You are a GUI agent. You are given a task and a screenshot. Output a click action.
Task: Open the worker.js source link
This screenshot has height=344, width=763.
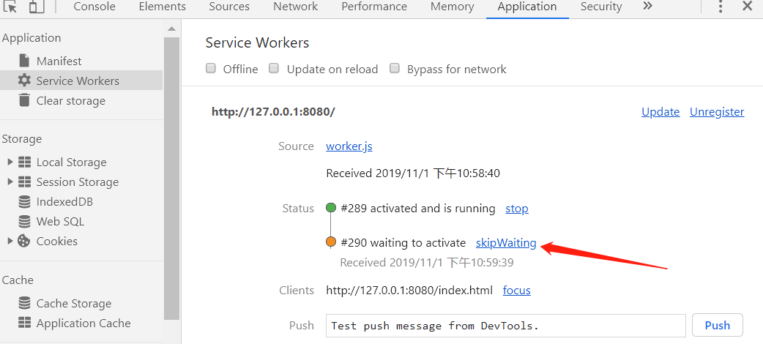pos(349,146)
